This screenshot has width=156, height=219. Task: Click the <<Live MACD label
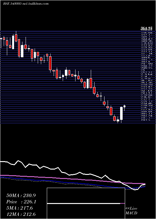[131, 211]
